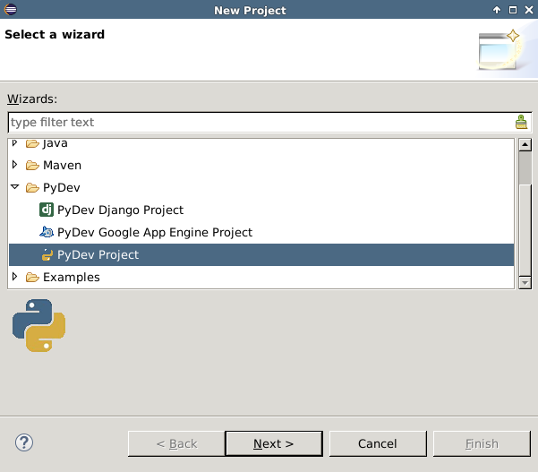
Task: Click the Google App Engine project icon
Action: tap(47, 232)
